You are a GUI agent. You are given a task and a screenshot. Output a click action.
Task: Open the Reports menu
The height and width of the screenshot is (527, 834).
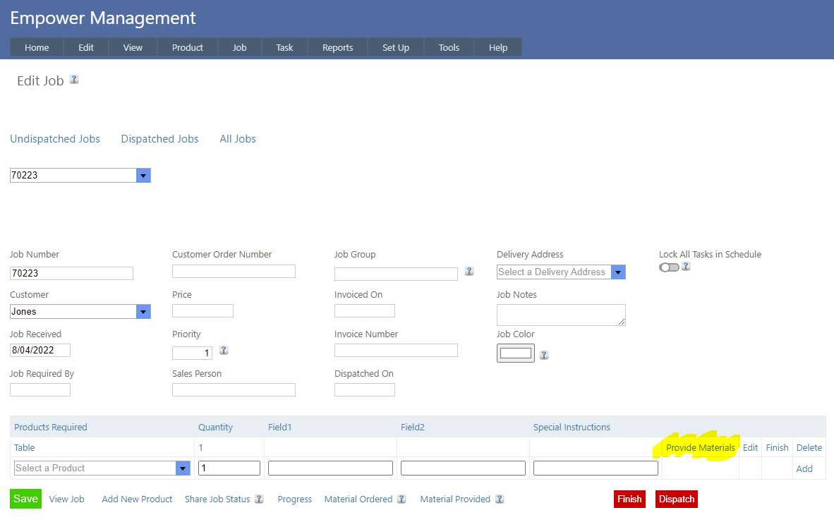337,47
